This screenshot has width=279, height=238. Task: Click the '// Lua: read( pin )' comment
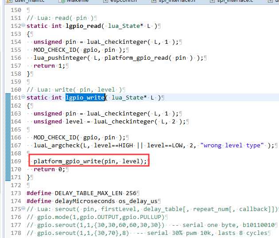60,18
